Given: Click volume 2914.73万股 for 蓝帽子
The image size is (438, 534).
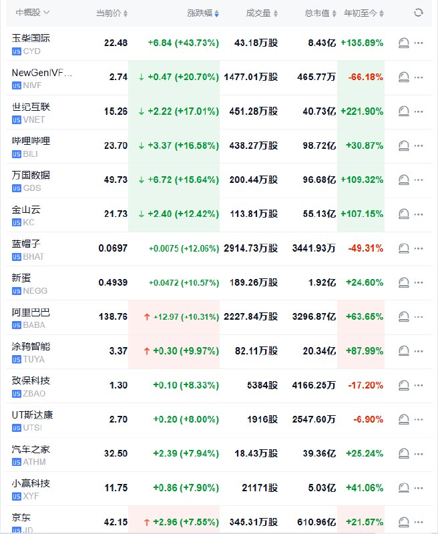Looking at the screenshot, I should pos(250,248).
